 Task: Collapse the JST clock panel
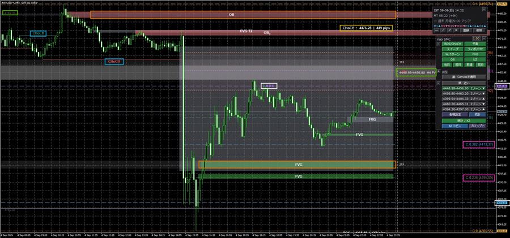click(x=484, y=10)
